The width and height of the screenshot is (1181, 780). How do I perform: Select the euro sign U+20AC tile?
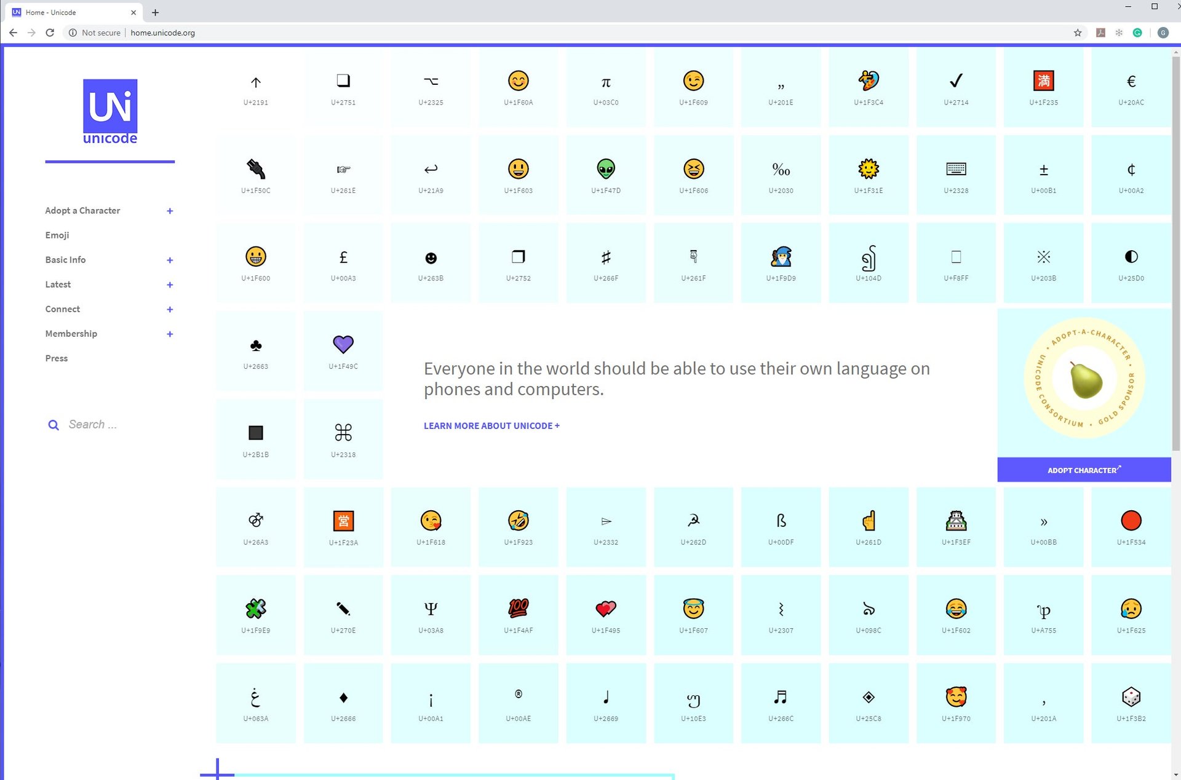point(1131,87)
